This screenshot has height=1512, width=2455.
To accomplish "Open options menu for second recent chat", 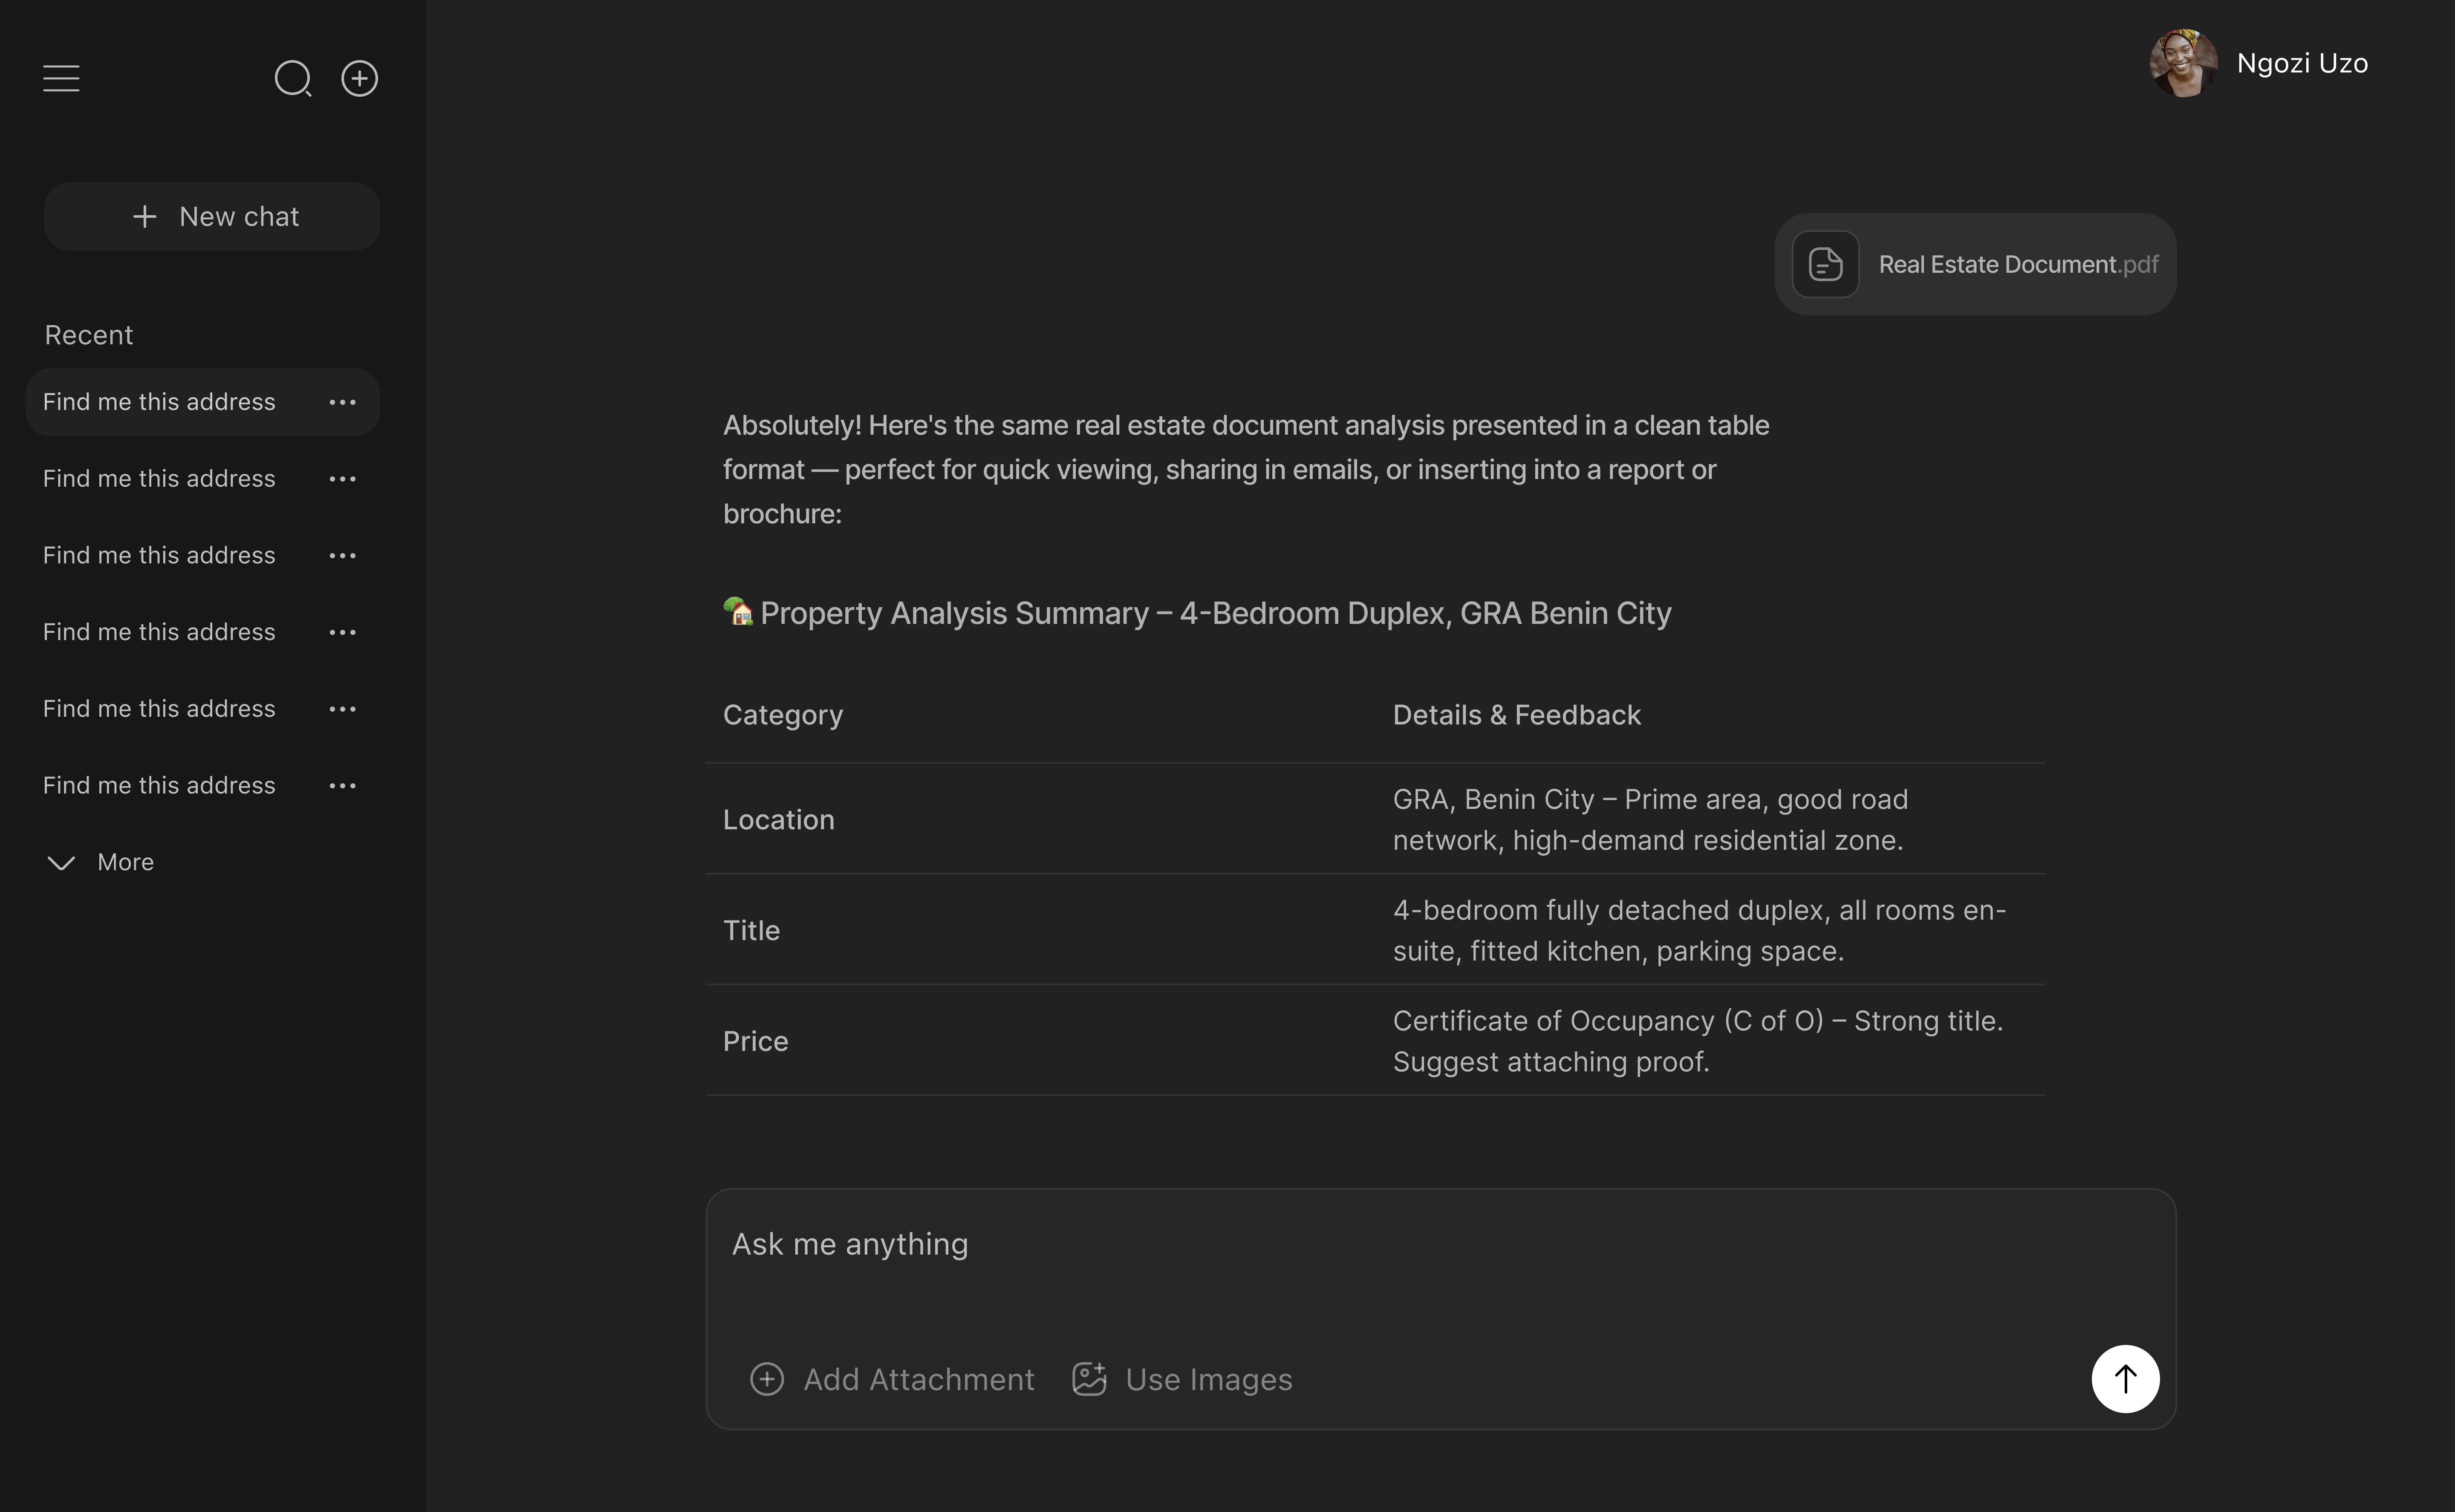I will 342,479.
